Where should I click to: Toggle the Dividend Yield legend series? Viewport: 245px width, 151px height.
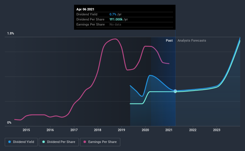pyautogui.click(x=21, y=142)
